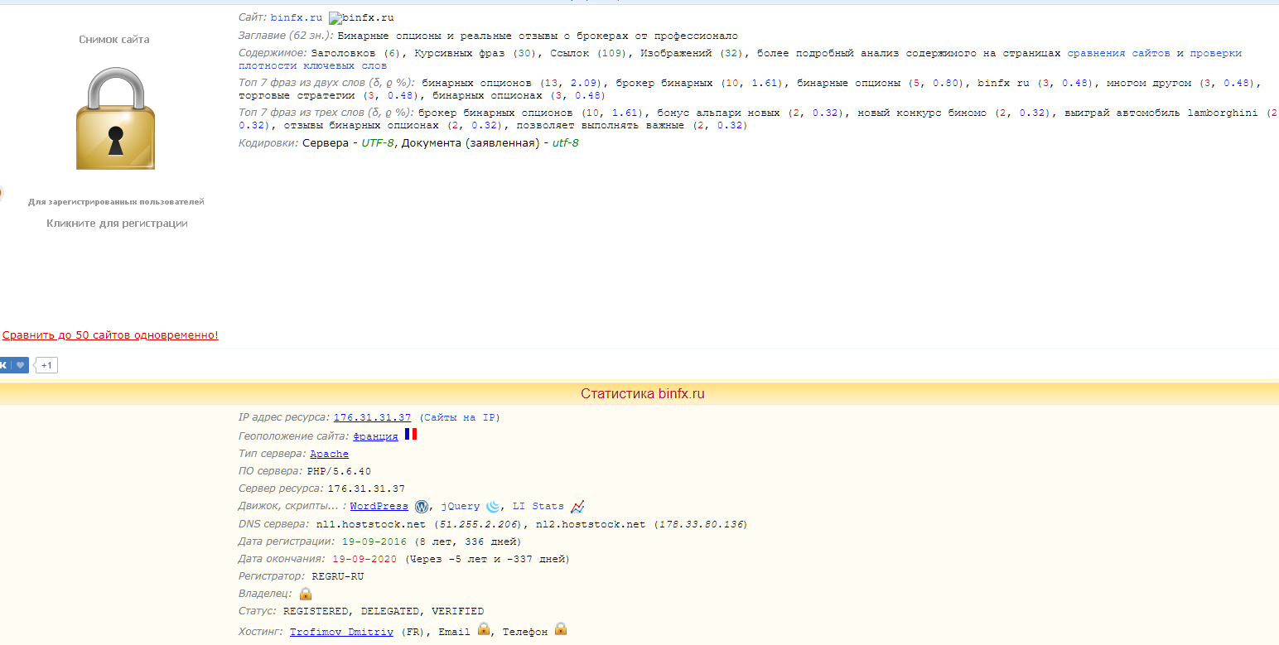Open Trofimov Dmitriy hosting link
The width and height of the screenshot is (1279, 645).
pos(341,632)
